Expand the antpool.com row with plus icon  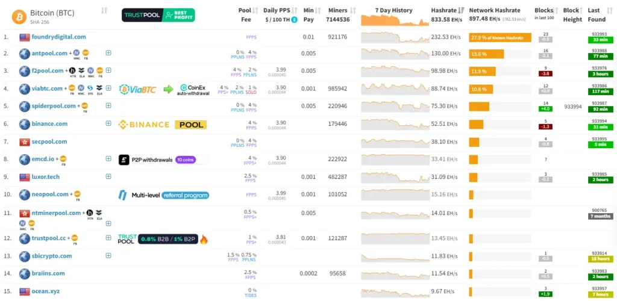(x=108, y=54)
